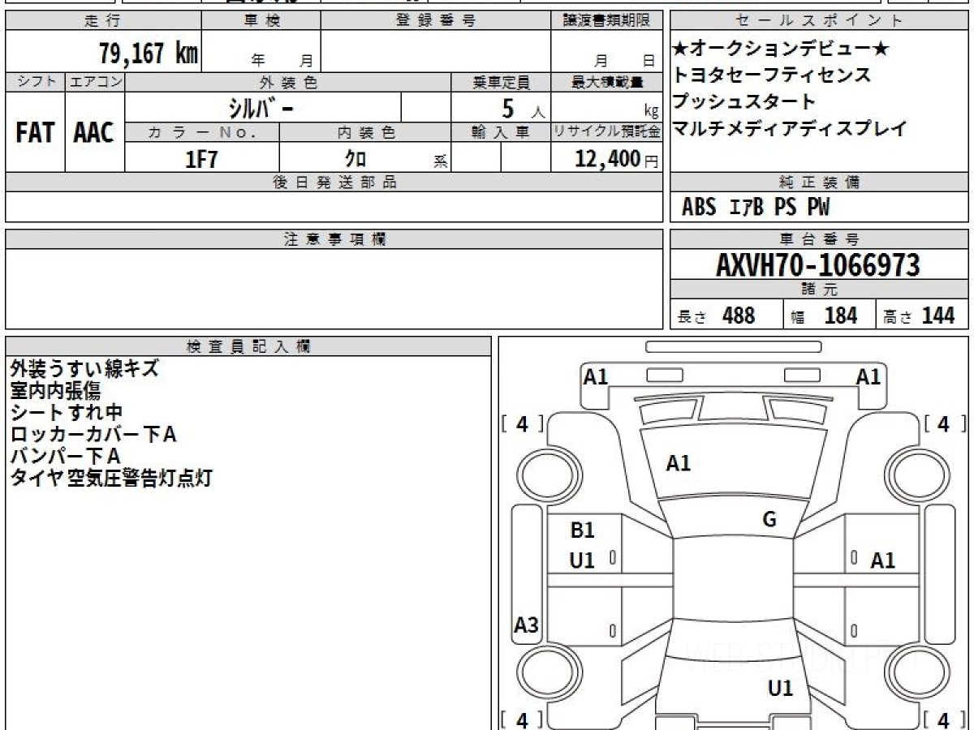Click the U1 mark on the trunk area

click(780, 689)
